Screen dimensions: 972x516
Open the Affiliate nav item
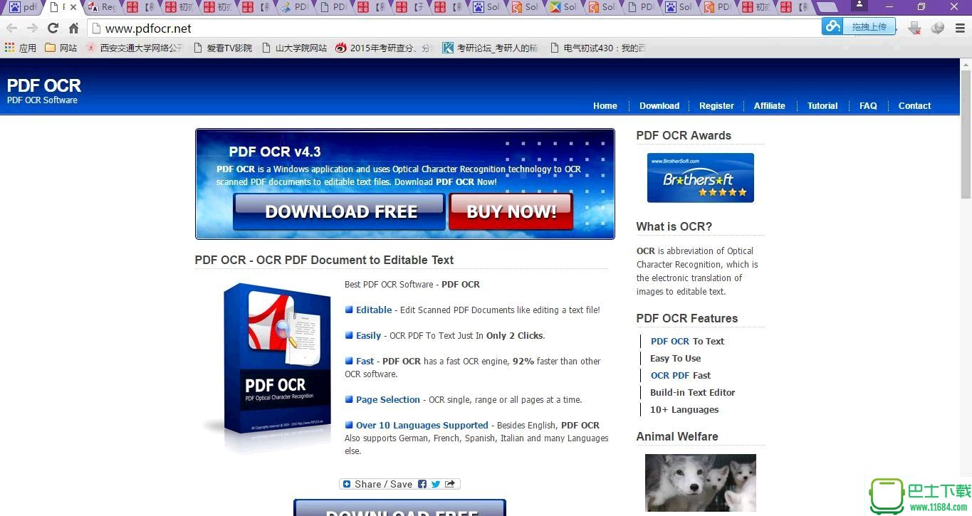point(770,106)
